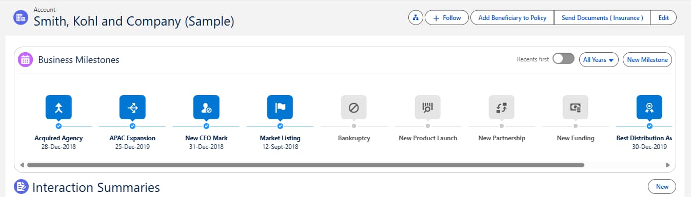Click the Best Distribution timeline checkmark marker
This screenshot has width=691, height=197.
coord(649,125)
